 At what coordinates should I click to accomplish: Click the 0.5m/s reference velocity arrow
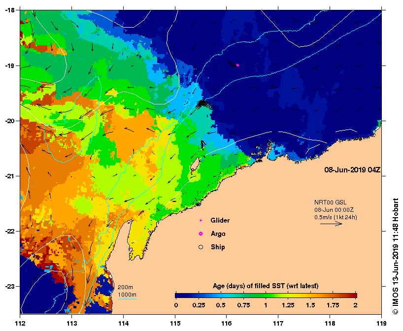[331, 224]
